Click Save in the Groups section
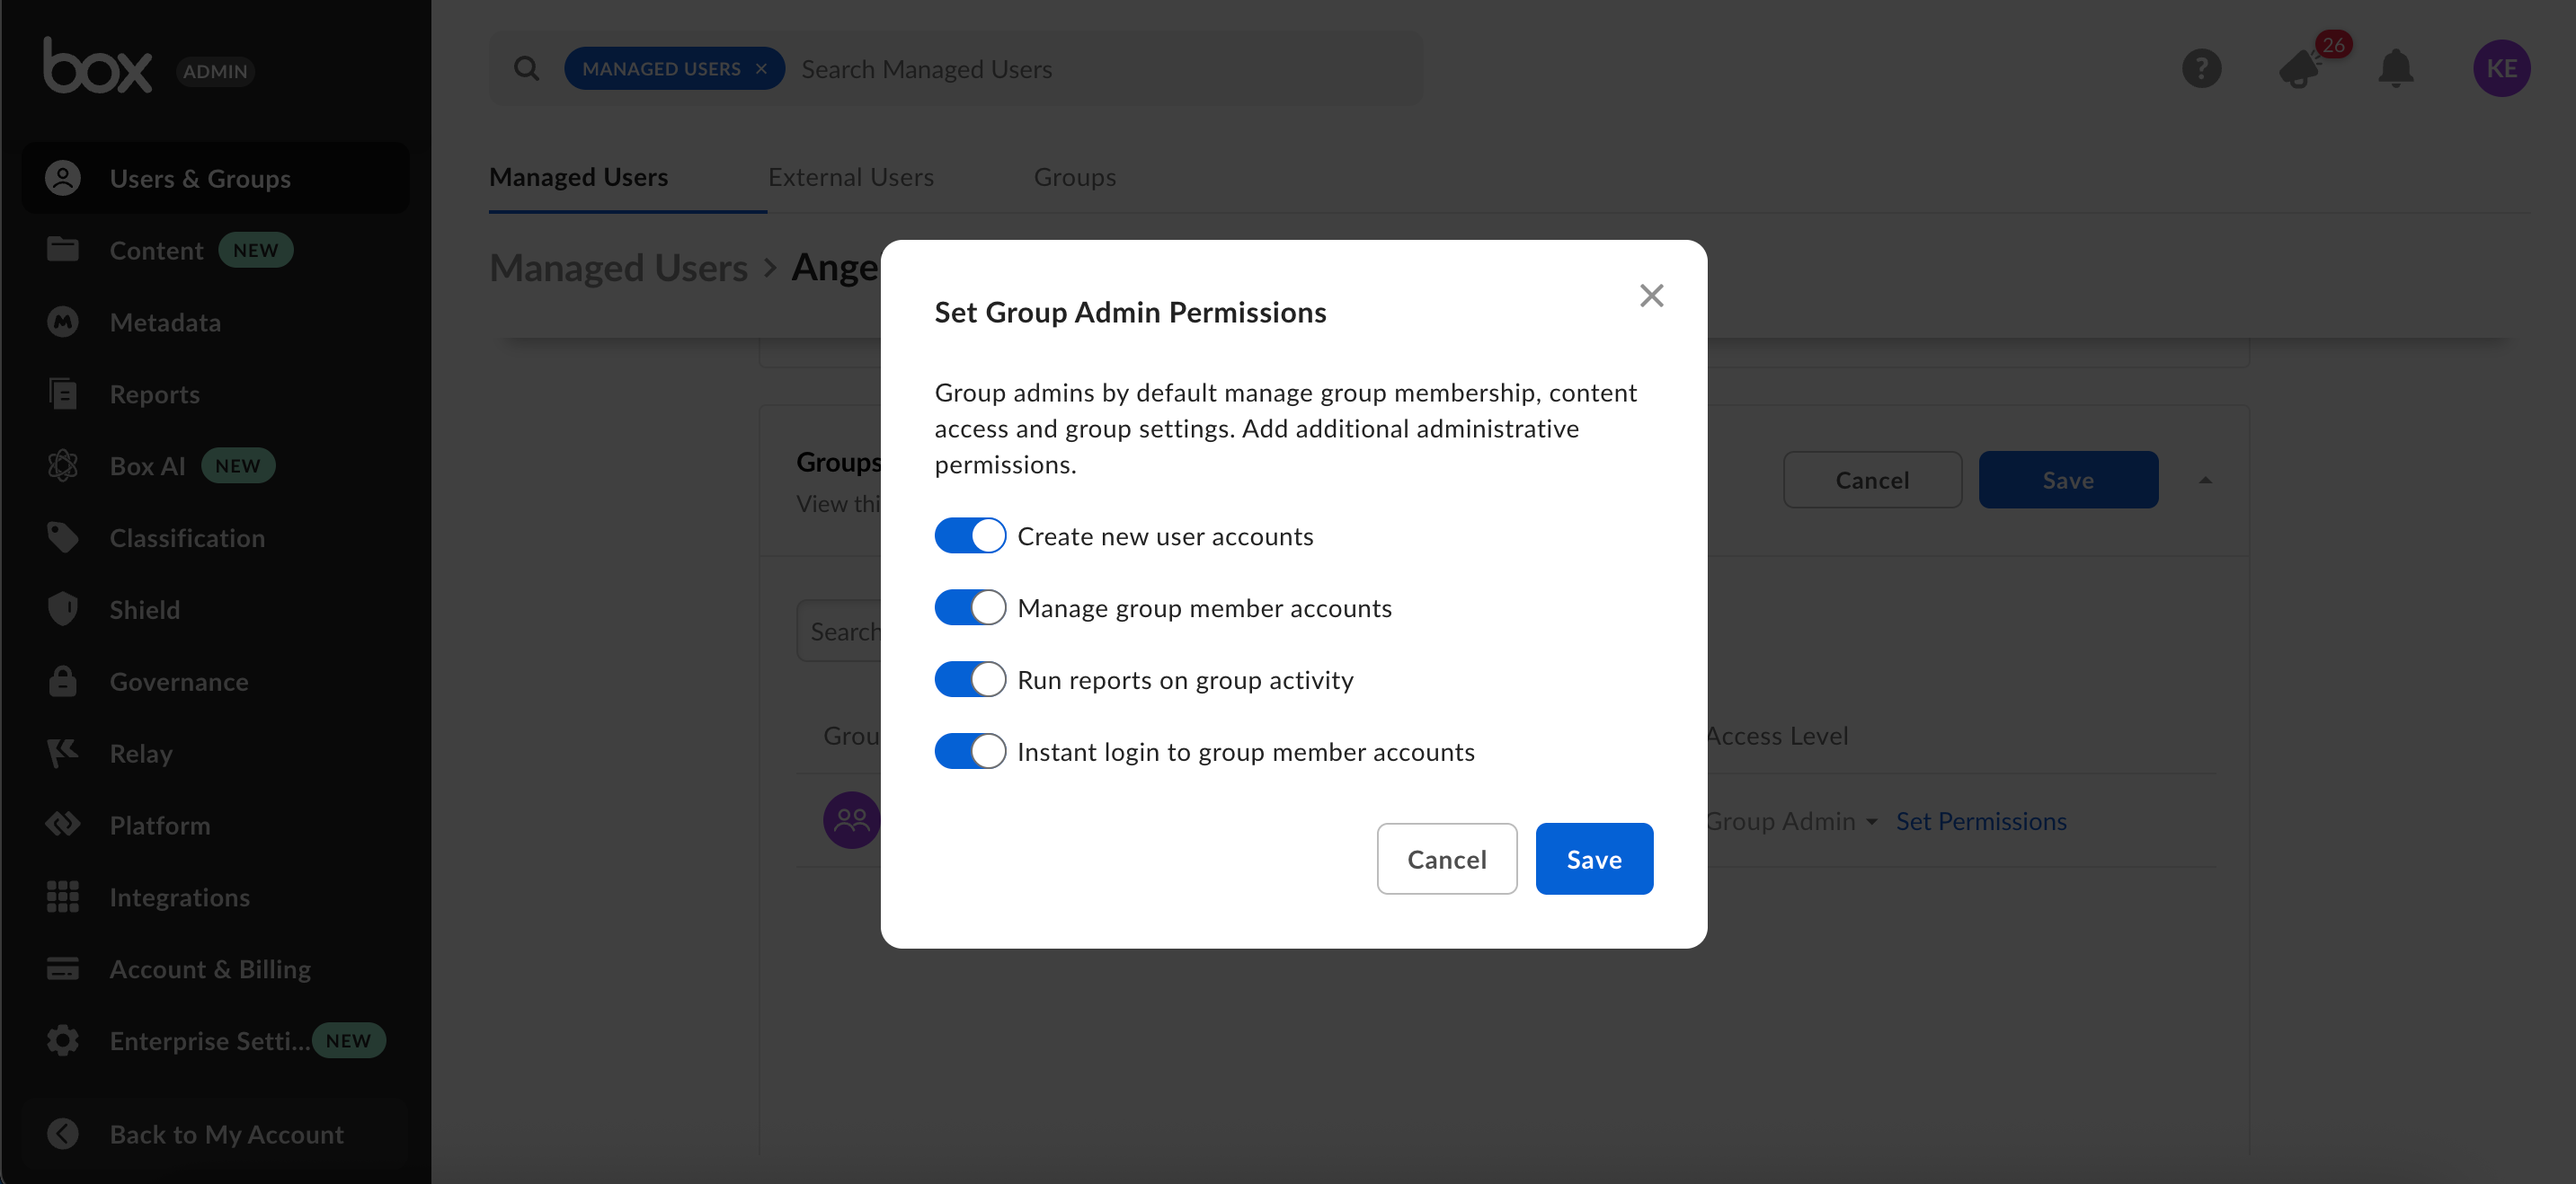Screen dimensions: 2576x1184 [2068, 480]
